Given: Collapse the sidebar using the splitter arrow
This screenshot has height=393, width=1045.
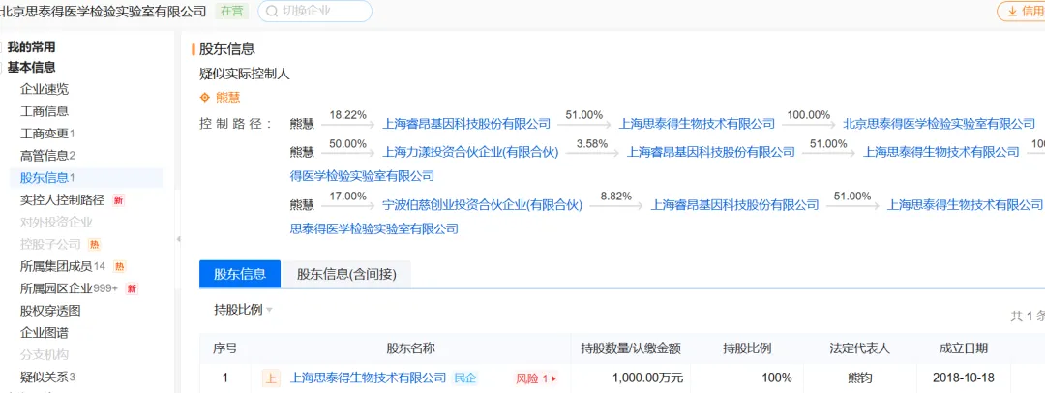Looking at the screenshot, I should coord(178,239).
